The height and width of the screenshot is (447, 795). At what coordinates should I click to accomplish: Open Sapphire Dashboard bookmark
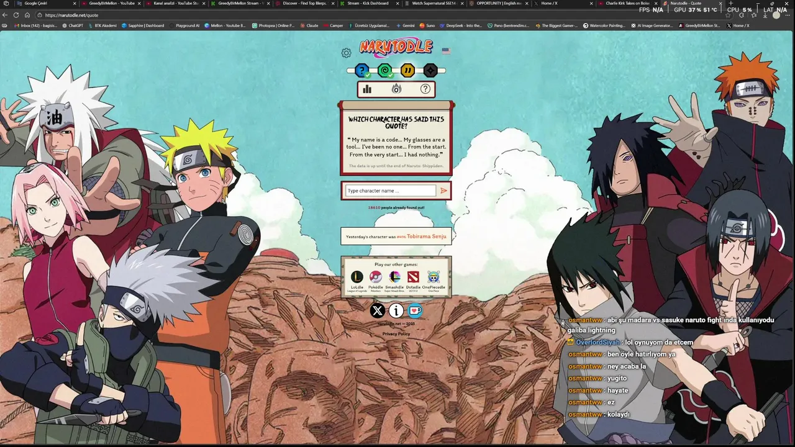(x=143, y=25)
